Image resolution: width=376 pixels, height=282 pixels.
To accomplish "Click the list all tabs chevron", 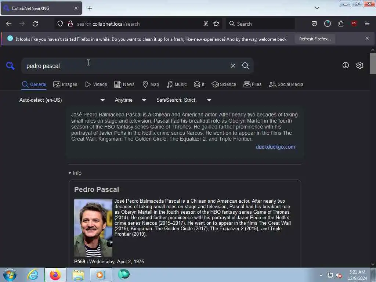I will point(317,8).
